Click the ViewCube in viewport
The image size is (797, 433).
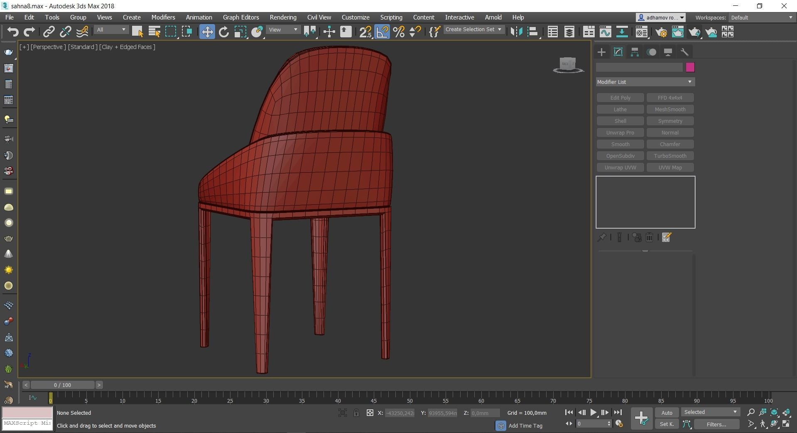[568, 65]
